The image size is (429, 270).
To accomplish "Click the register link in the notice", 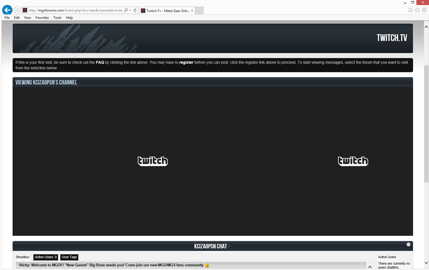I will pyautogui.click(x=186, y=62).
